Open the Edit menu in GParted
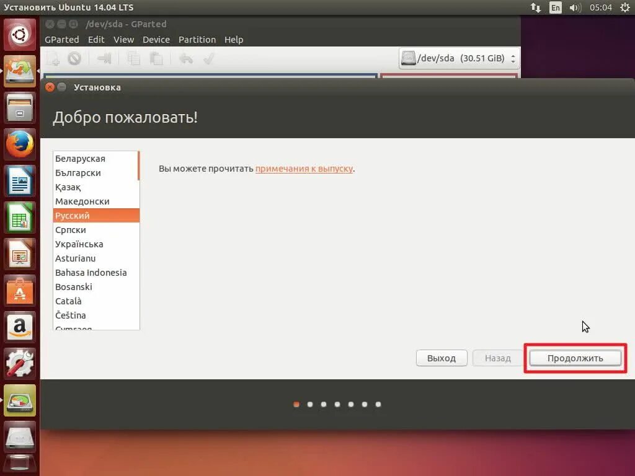Viewport: 635px width, 476px height. click(96, 40)
